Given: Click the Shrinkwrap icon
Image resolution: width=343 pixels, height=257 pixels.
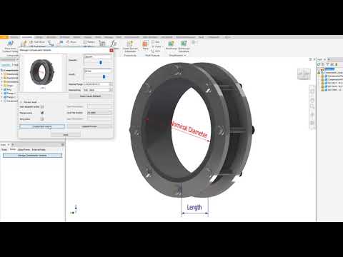Looking at the screenshot, I should (171, 44).
